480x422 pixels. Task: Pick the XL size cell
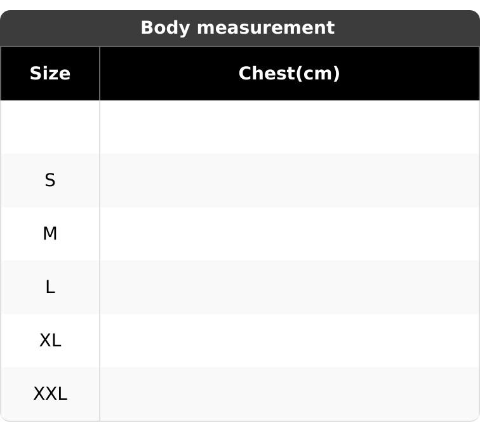coord(50,341)
